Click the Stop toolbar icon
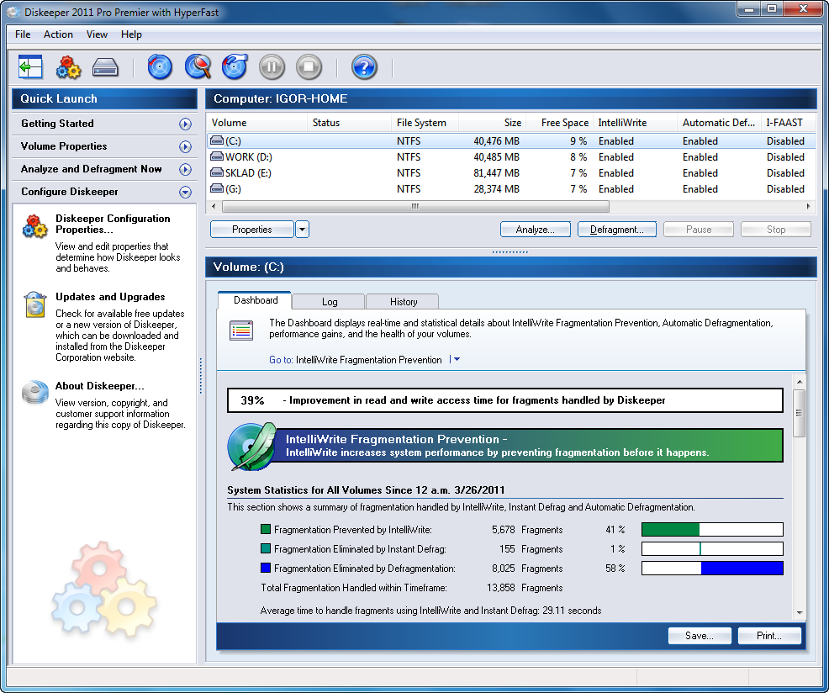Image resolution: width=829 pixels, height=693 pixels. coord(309,67)
